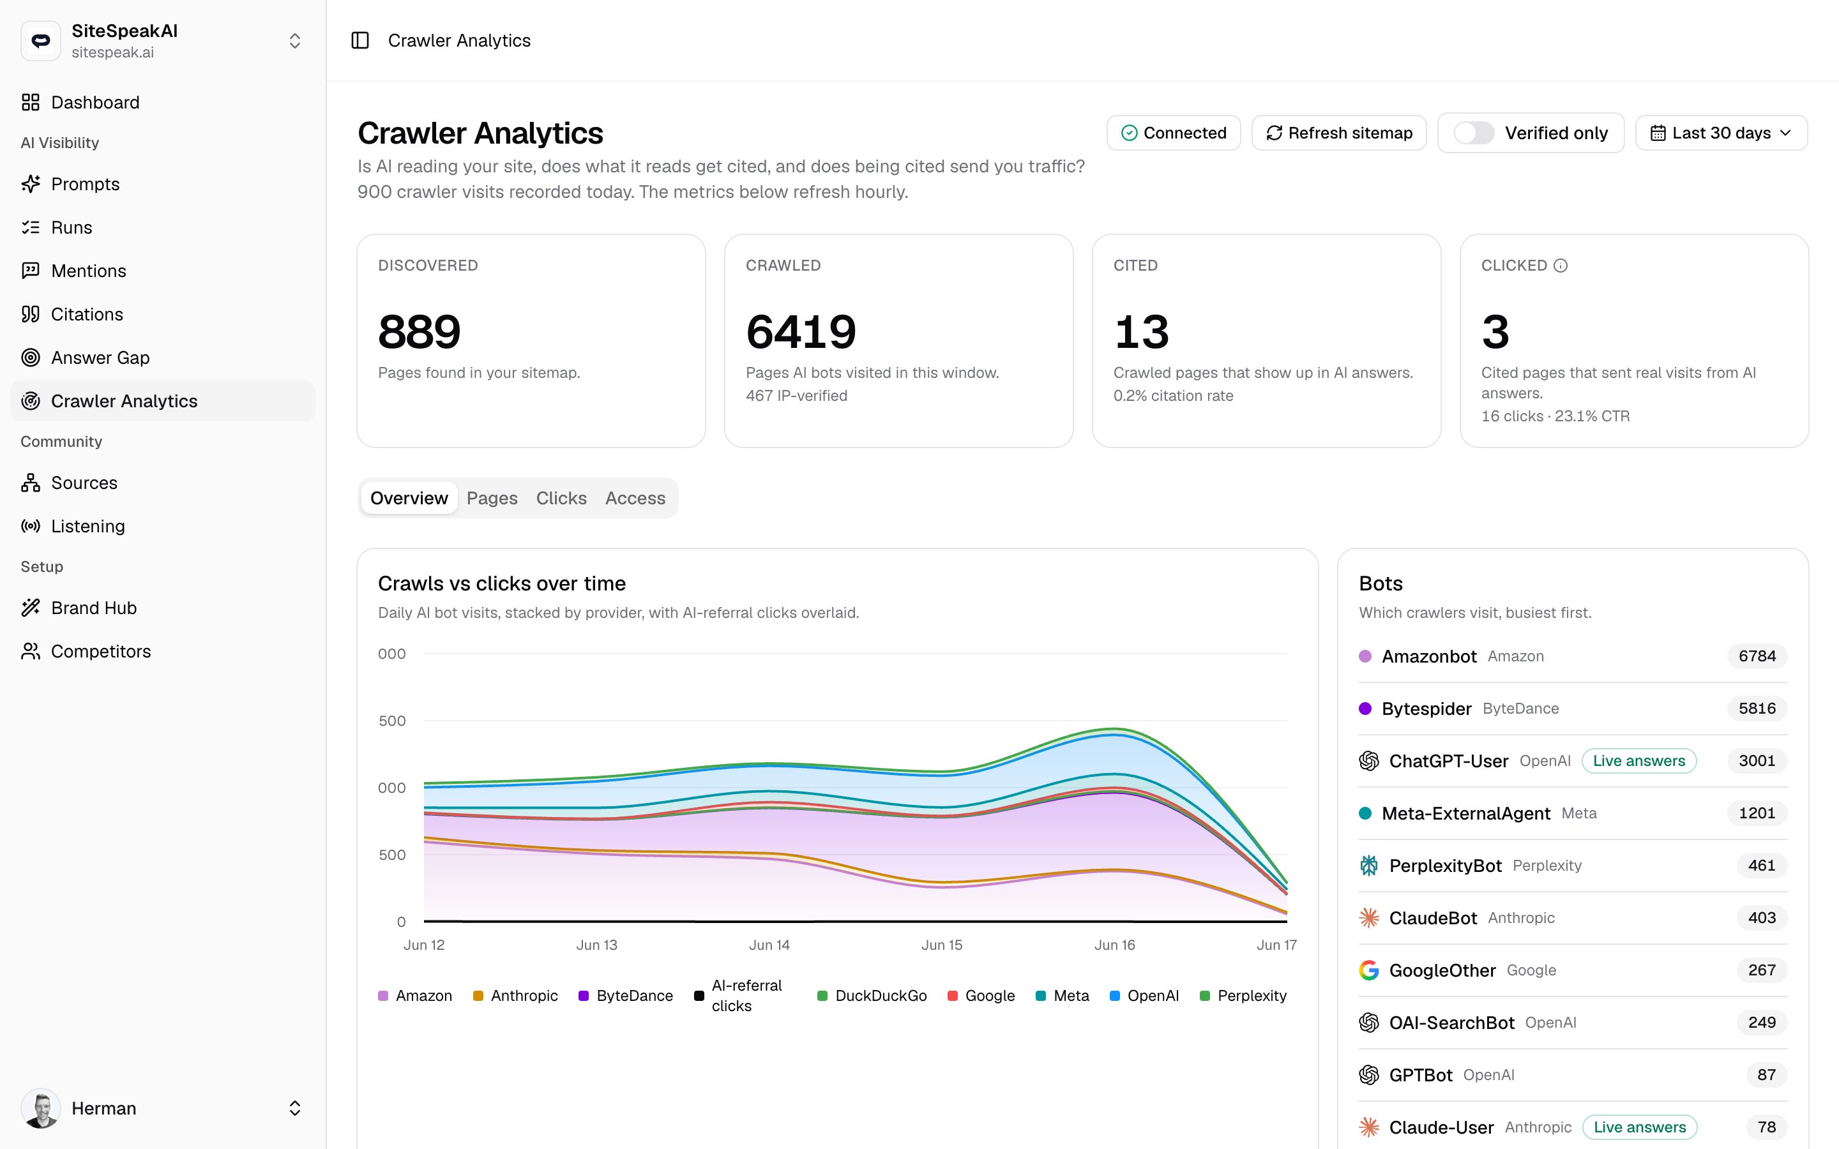1839x1149 pixels.
Task: Open Dashboard in the sidebar
Action: [x=163, y=103]
